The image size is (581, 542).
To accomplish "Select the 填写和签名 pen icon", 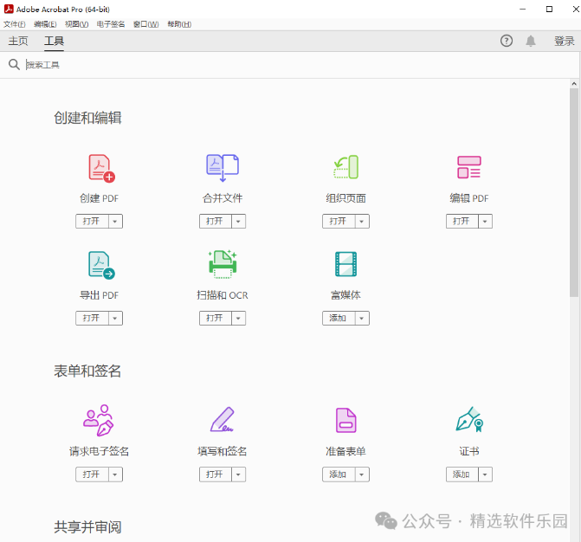I will [x=223, y=420].
